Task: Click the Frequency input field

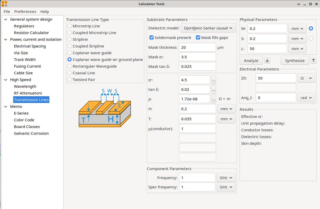Action: pyautogui.click(x=197, y=178)
